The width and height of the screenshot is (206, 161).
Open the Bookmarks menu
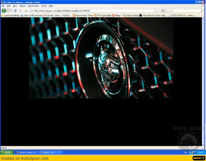[33, 6]
